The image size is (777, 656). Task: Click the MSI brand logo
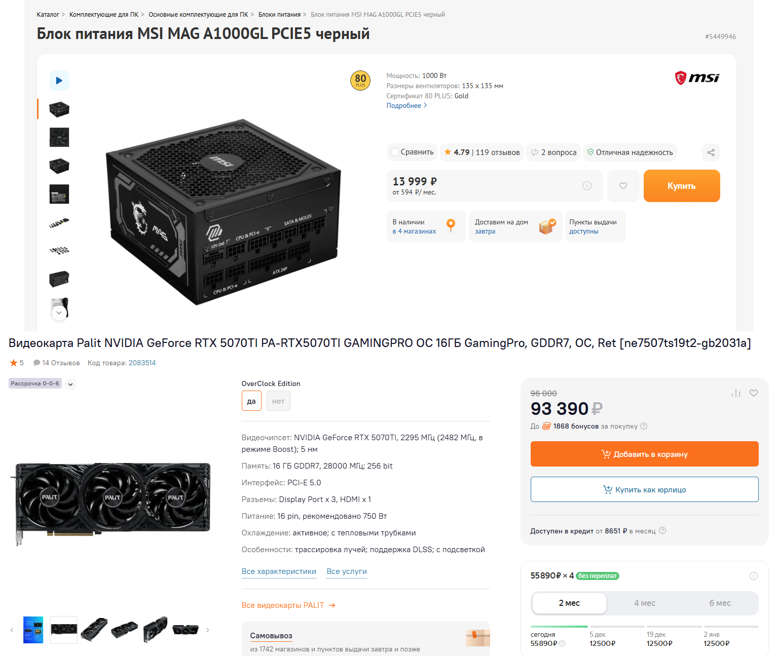pyautogui.click(x=697, y=78)
